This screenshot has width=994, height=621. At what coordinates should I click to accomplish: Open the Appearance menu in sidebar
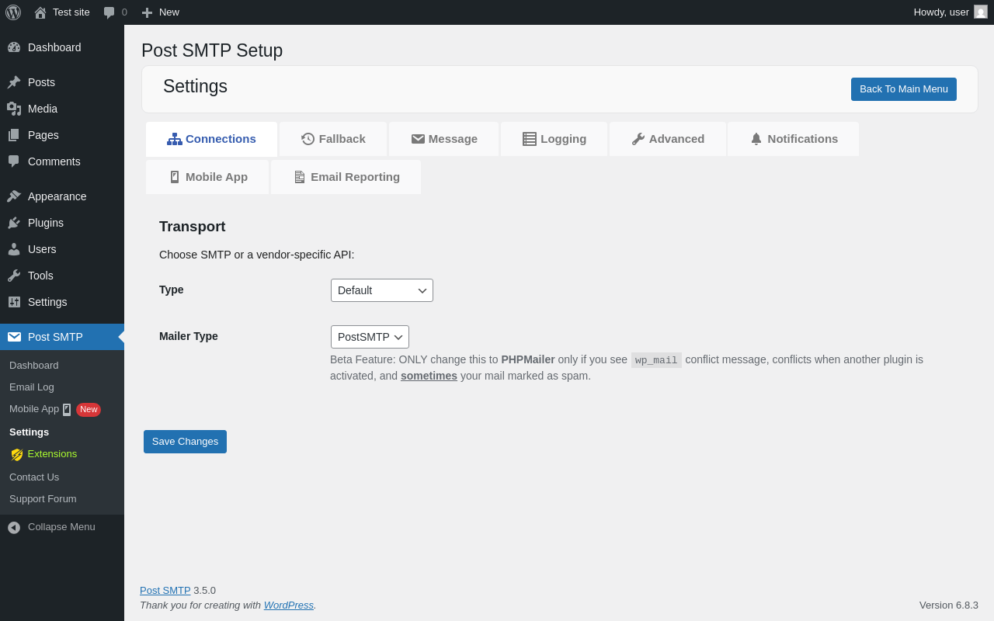click(x=57, y=196)
